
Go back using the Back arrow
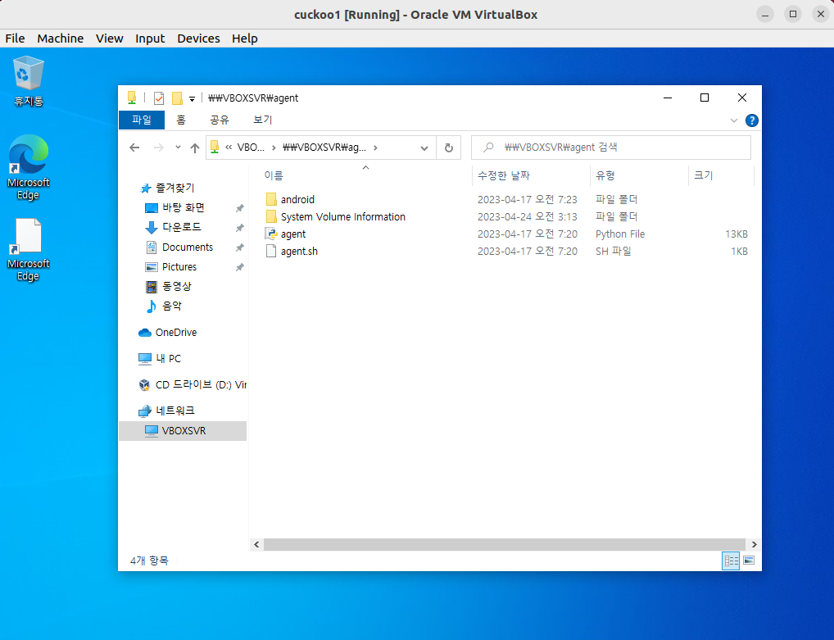coord(134,148)
